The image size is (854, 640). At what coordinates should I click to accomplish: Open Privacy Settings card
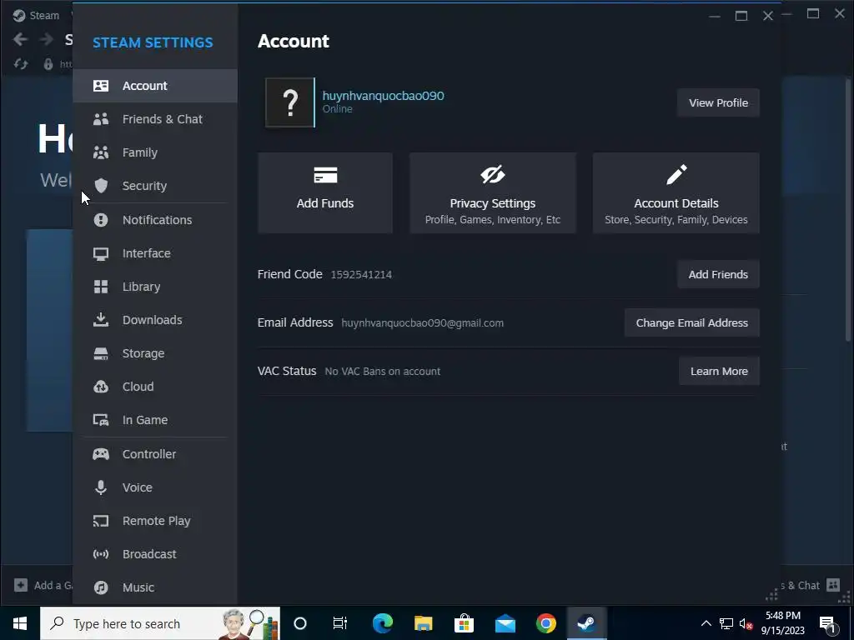tap(492, 193)
